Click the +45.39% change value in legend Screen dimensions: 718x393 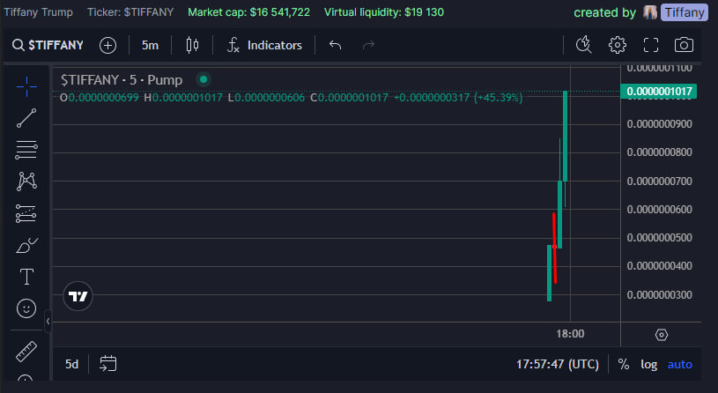coord(499,98)
